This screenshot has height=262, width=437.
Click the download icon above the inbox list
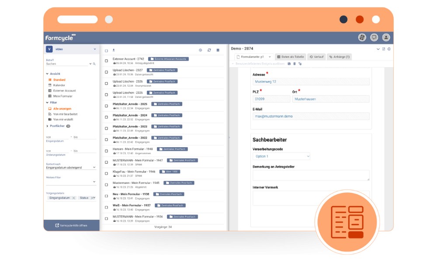click(x=114, y=50)
